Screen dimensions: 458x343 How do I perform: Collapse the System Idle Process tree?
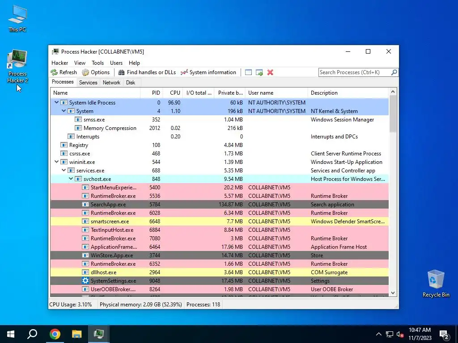[56, 102]
